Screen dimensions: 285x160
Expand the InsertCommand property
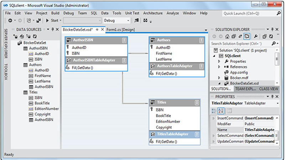(x=213, y=118)
